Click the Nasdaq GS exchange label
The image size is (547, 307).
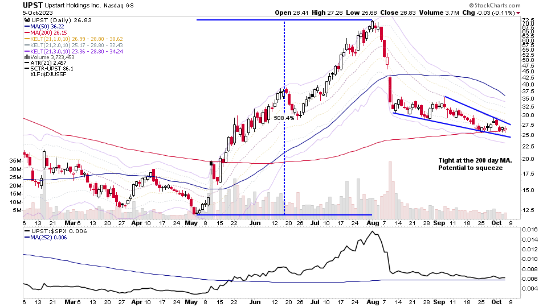(119, 6)
